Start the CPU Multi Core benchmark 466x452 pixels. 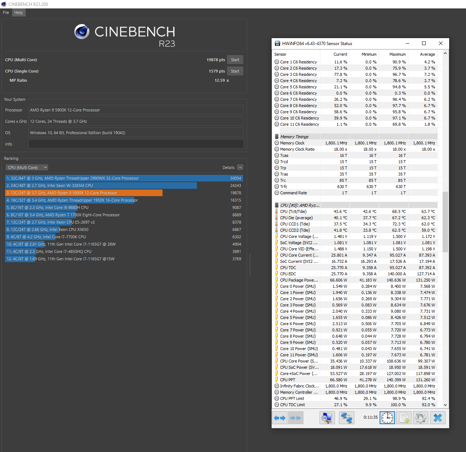click(x=235, y=59)
